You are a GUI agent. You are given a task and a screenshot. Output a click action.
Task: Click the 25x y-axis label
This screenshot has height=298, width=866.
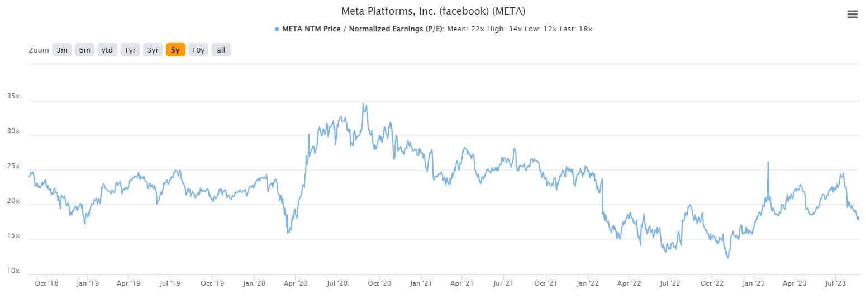13,167
